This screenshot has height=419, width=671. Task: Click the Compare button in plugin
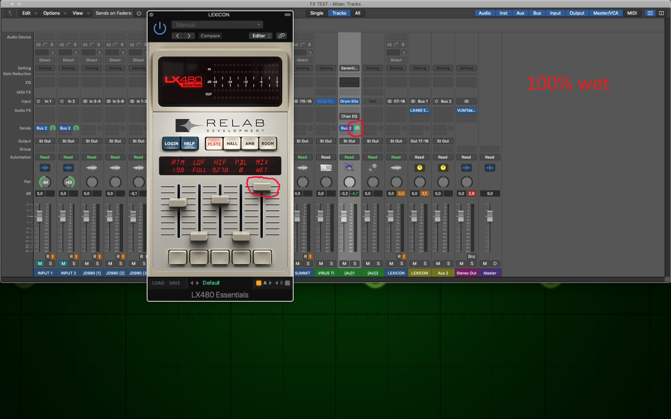click(210, 36)
